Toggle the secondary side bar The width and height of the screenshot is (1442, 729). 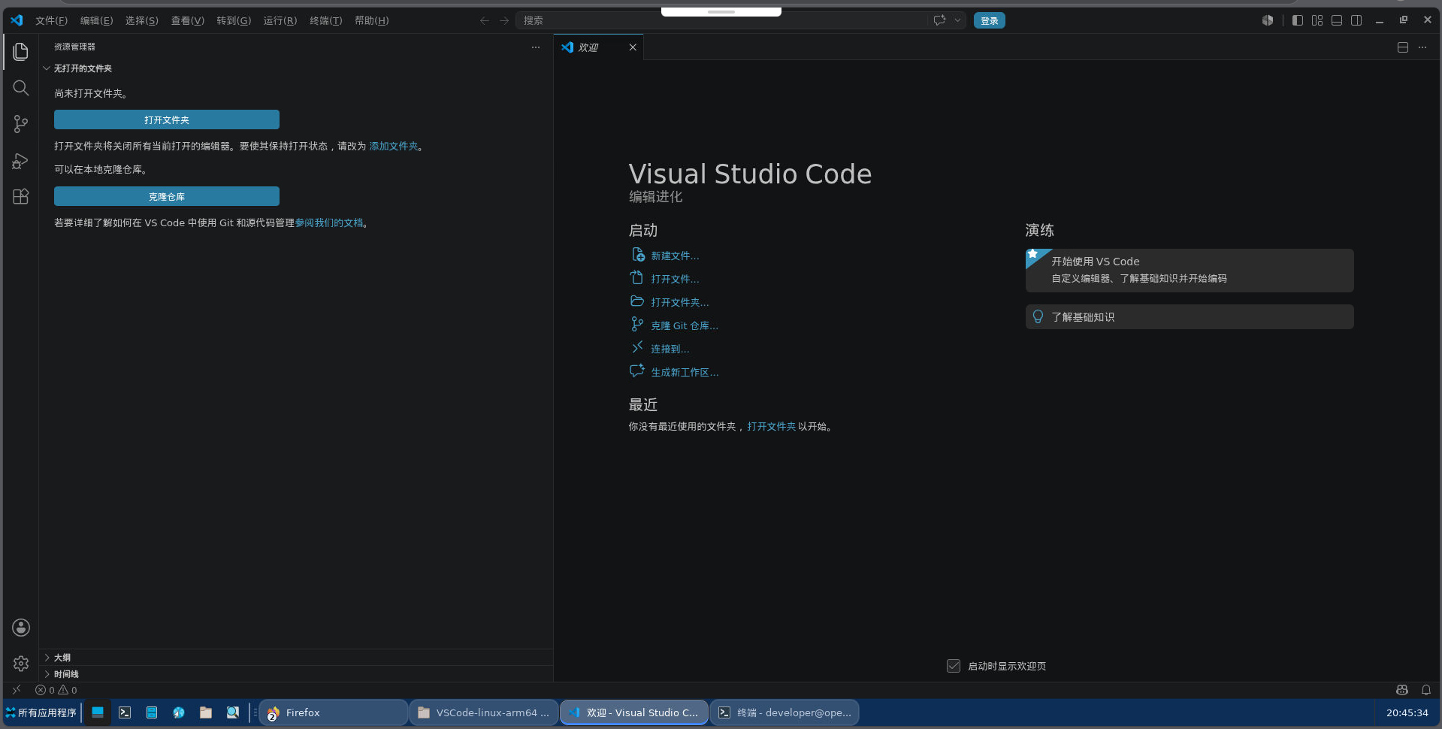tap(1356, 20)
